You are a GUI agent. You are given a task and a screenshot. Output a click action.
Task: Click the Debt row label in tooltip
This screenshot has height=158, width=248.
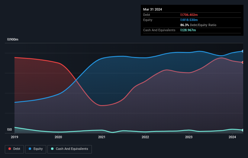(x=147, y=15)
